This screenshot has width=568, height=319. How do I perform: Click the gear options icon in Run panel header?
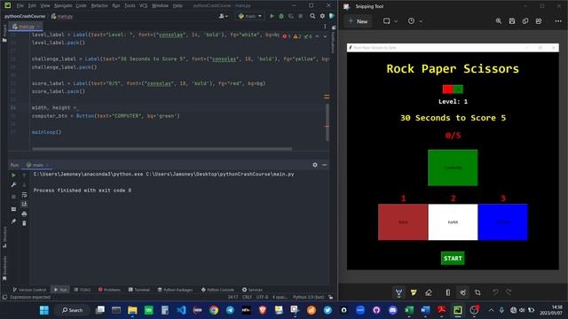click(315, 165)
